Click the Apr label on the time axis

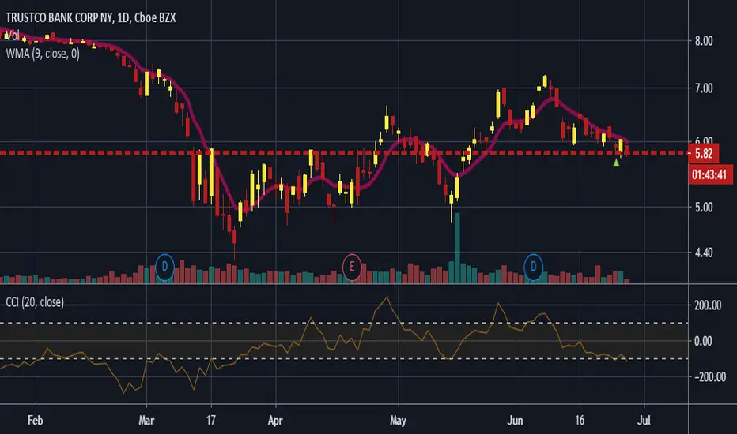click(275, 420)
